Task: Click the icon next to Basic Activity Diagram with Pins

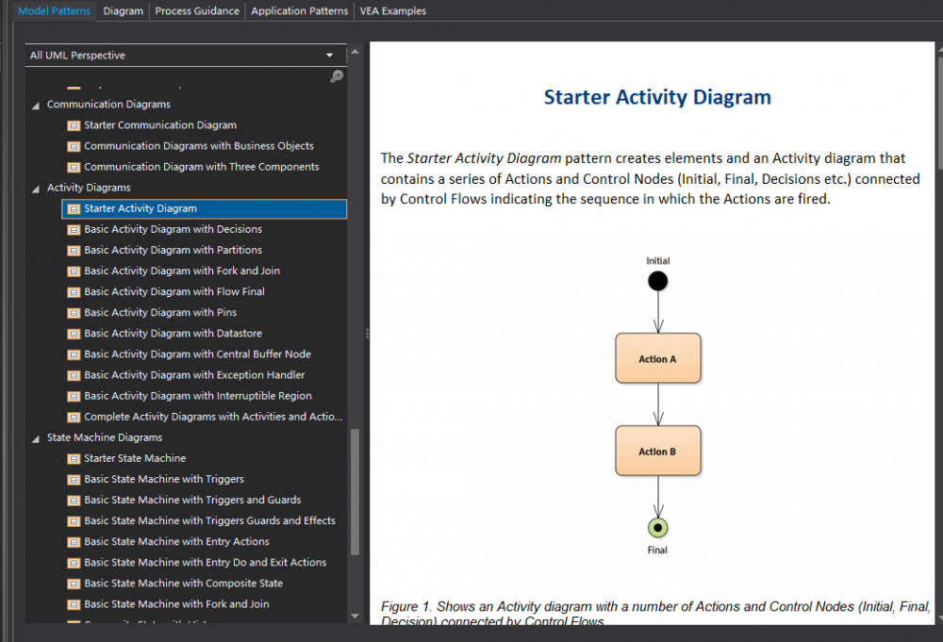Action: pos(74,312)
